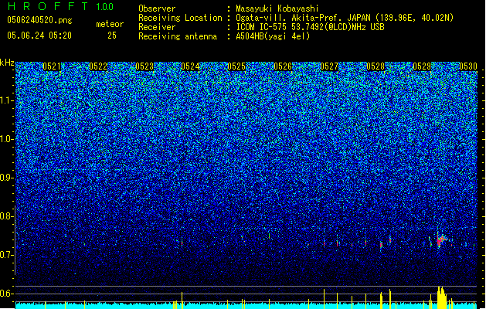Click the Ogata-vill. Akita-Pref. JAPAN location text

(x=345, y=18)
